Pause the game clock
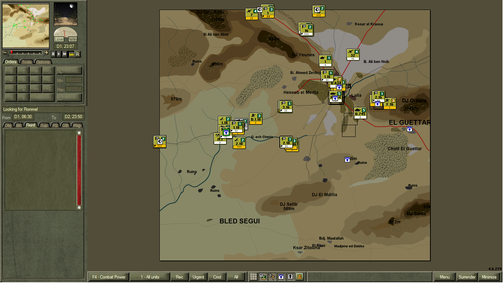504x283 pixels. point(53,54)
